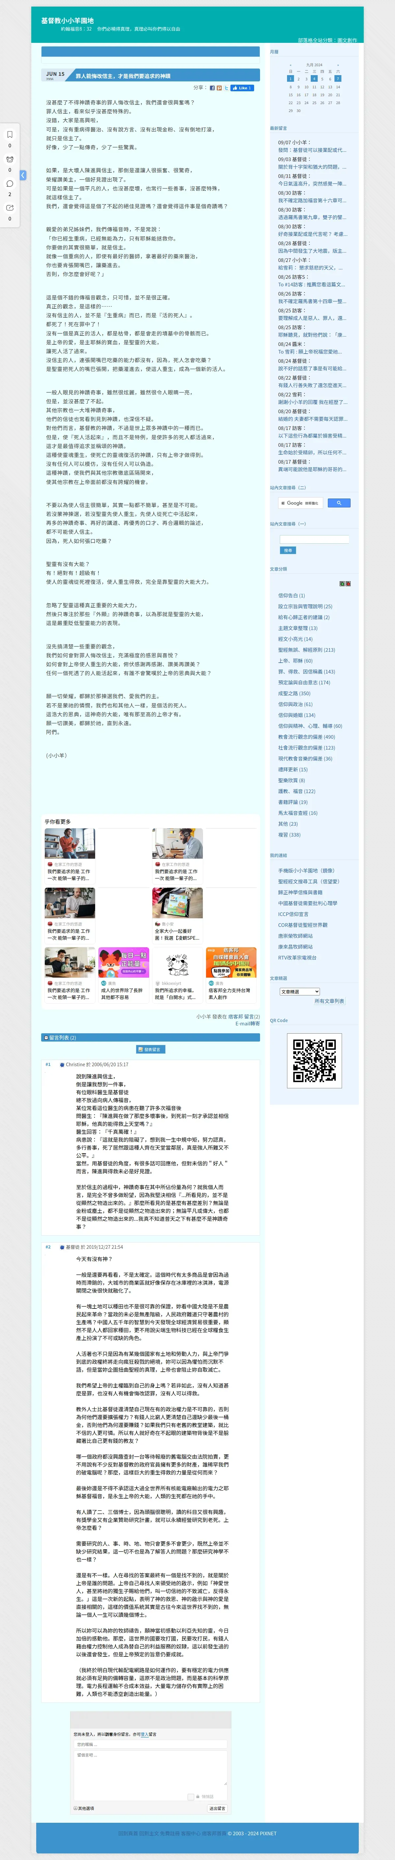Viewport: 395px width, 1860px height.
Task: Click the Plurk share icon
Action: 219,88
